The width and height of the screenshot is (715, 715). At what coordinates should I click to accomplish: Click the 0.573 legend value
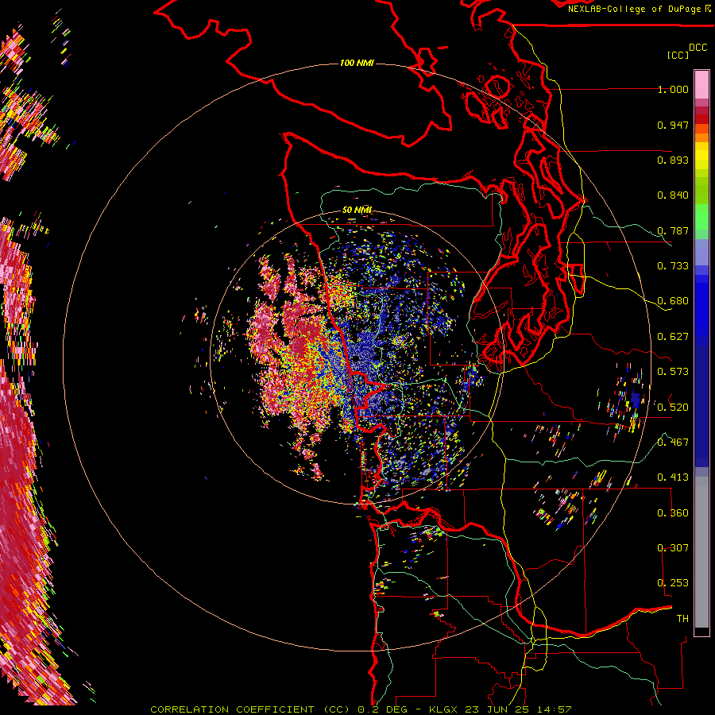tap(673, 372)
